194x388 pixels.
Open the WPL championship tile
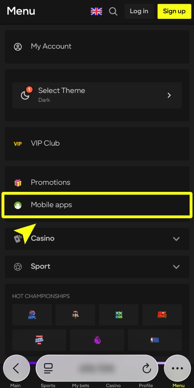32,315
